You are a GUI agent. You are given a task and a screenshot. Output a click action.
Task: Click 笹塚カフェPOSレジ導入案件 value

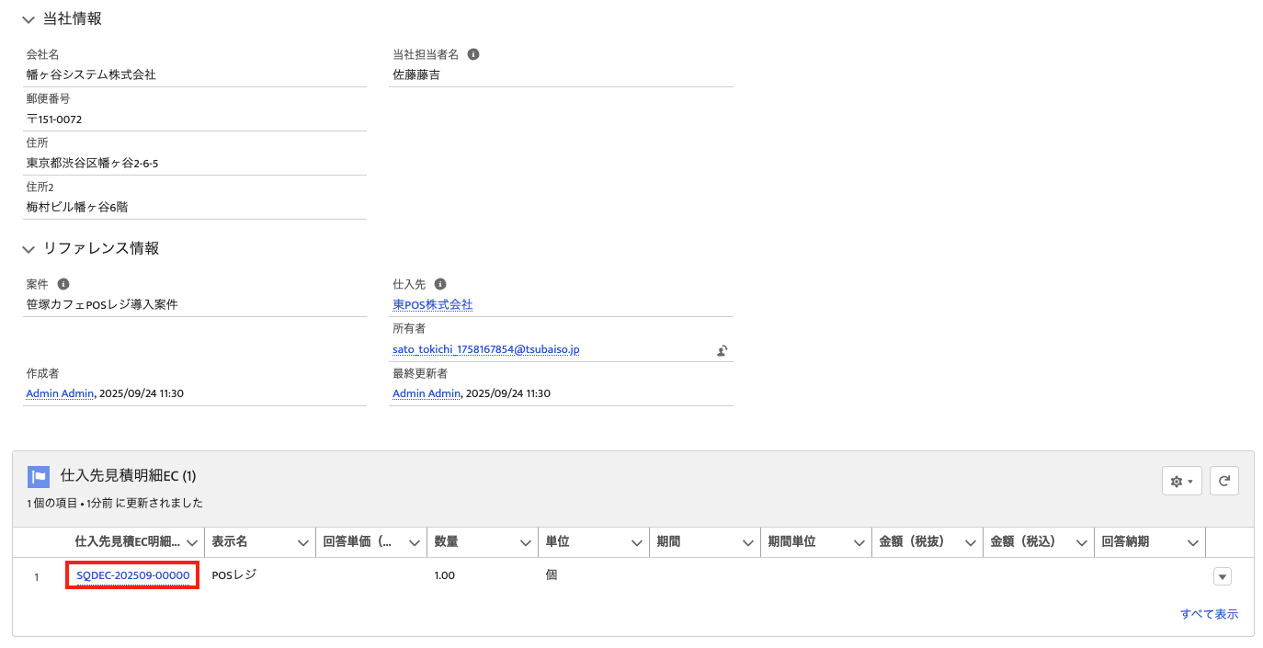pos(102,304)
